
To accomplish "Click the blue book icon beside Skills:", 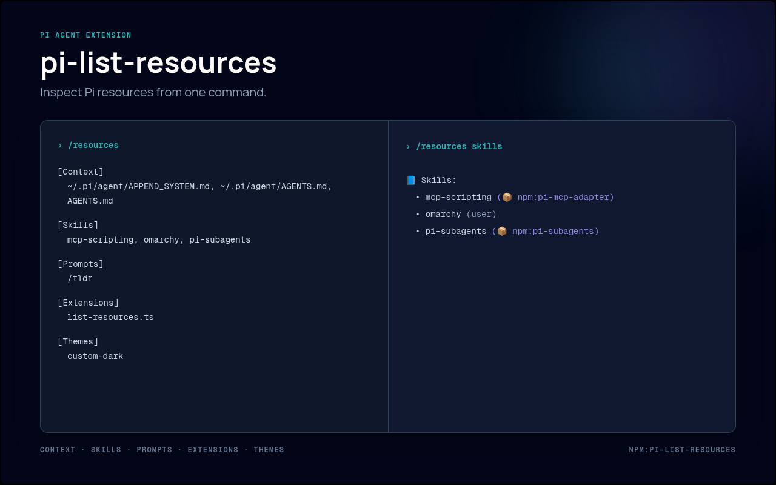I will [x=411, y=180].
